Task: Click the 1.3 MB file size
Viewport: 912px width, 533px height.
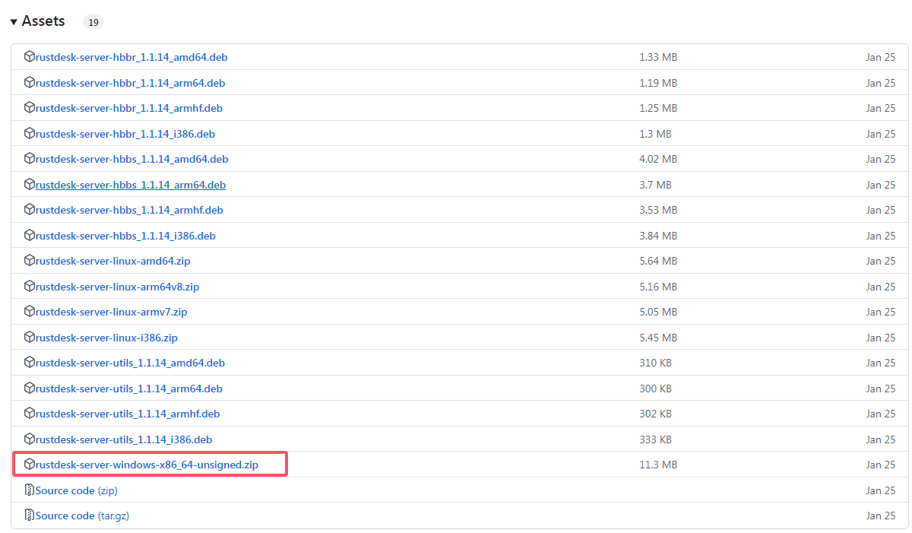Action: [x=655, y=134]
